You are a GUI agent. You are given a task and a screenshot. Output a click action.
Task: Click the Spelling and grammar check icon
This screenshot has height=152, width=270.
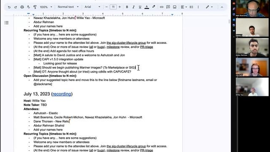point(28,7)
